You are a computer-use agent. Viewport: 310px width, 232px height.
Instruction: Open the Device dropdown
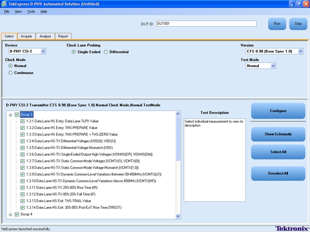(43, 51)
